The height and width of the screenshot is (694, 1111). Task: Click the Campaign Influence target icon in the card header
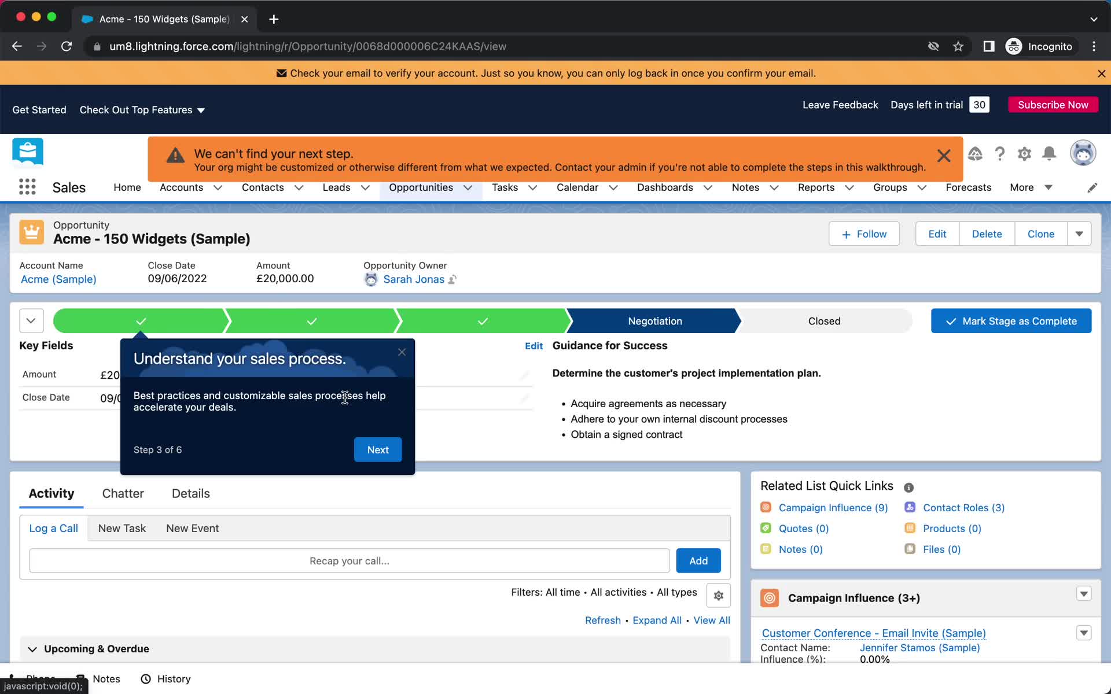coord(770,598)
